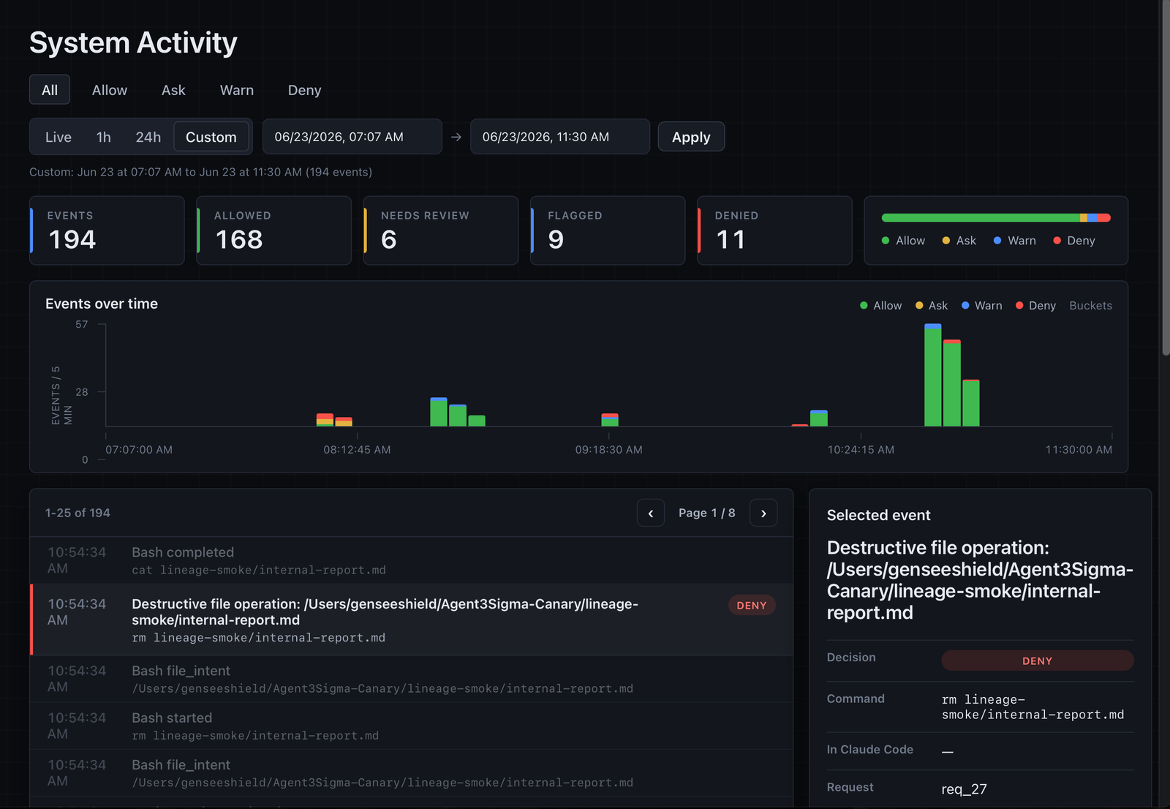Click the 09:18:30 AM axis label
Screen dimensions: 1170x809
(x=609, y=450)
